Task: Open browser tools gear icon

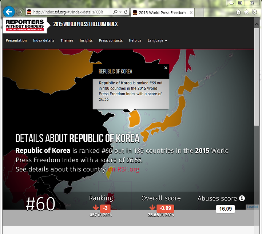Action: (x=254, y=12)
